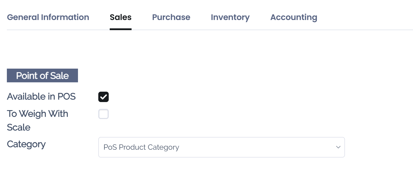This screenshot has height=177, width=413.
Task: Click the chevron on the Category field
Action: point(338,147)
